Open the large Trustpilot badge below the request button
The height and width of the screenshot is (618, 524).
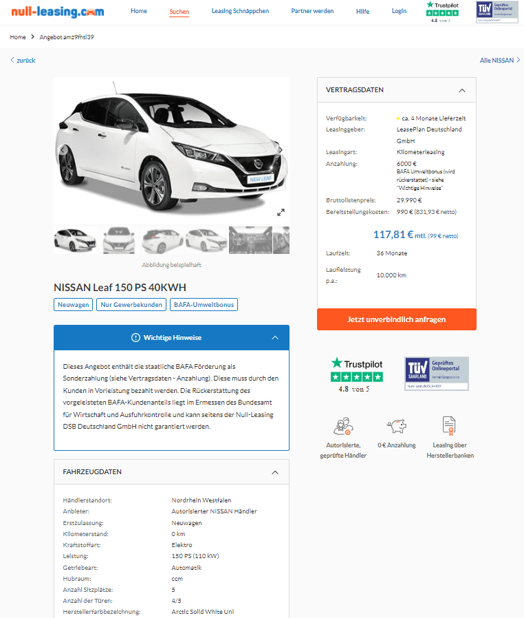coord(357,374)
